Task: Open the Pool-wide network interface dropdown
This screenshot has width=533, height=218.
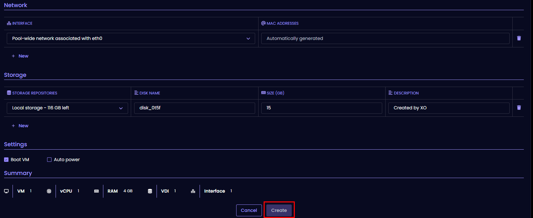Action: click(x=131, y=39)
